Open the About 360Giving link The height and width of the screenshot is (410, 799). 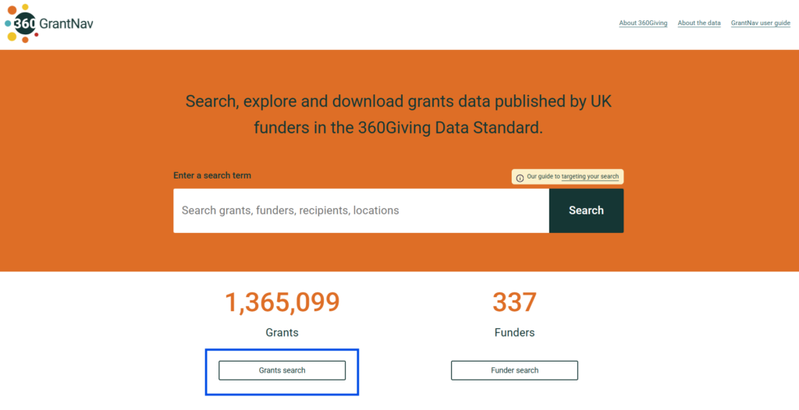point(643,23)
